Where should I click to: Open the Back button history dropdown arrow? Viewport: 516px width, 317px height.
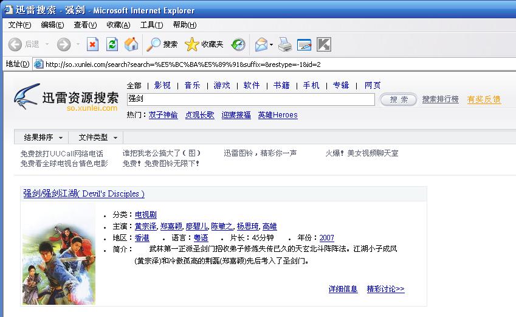click(x=46, y=44)
